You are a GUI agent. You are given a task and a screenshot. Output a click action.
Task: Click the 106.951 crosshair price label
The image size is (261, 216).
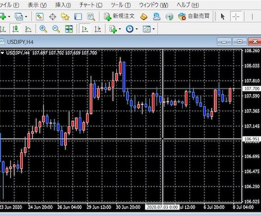(252, 139)
